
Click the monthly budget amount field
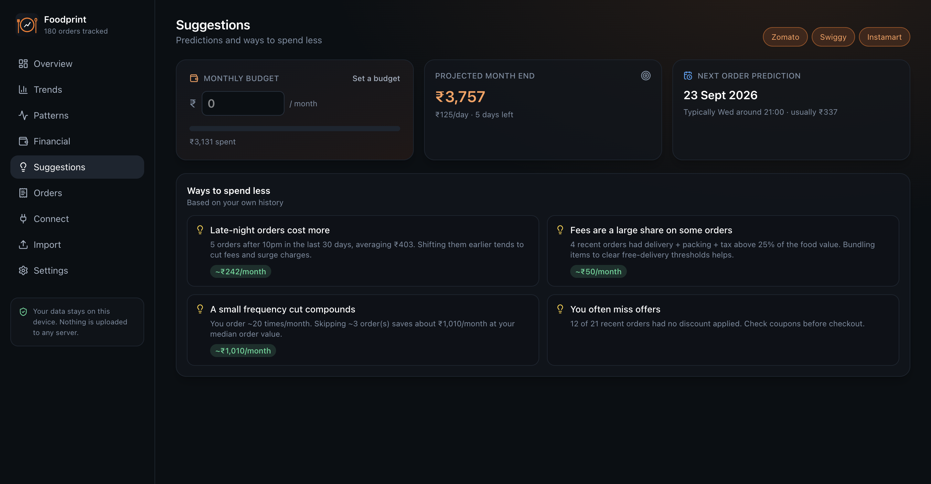pyautogui.click(x=243, y=103)
